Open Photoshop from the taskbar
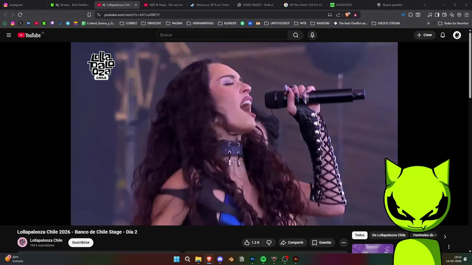 pos(253,259)
